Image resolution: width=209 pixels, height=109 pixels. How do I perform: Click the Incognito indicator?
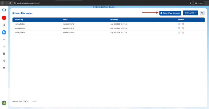click(199, 3)
